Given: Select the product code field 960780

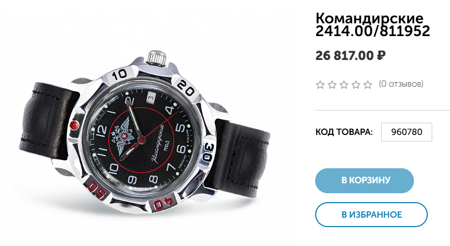Looking at the screenshot, I should tap(406, 132).
